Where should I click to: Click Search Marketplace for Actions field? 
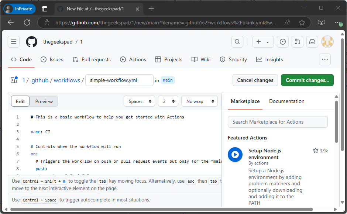coord(278,122)
